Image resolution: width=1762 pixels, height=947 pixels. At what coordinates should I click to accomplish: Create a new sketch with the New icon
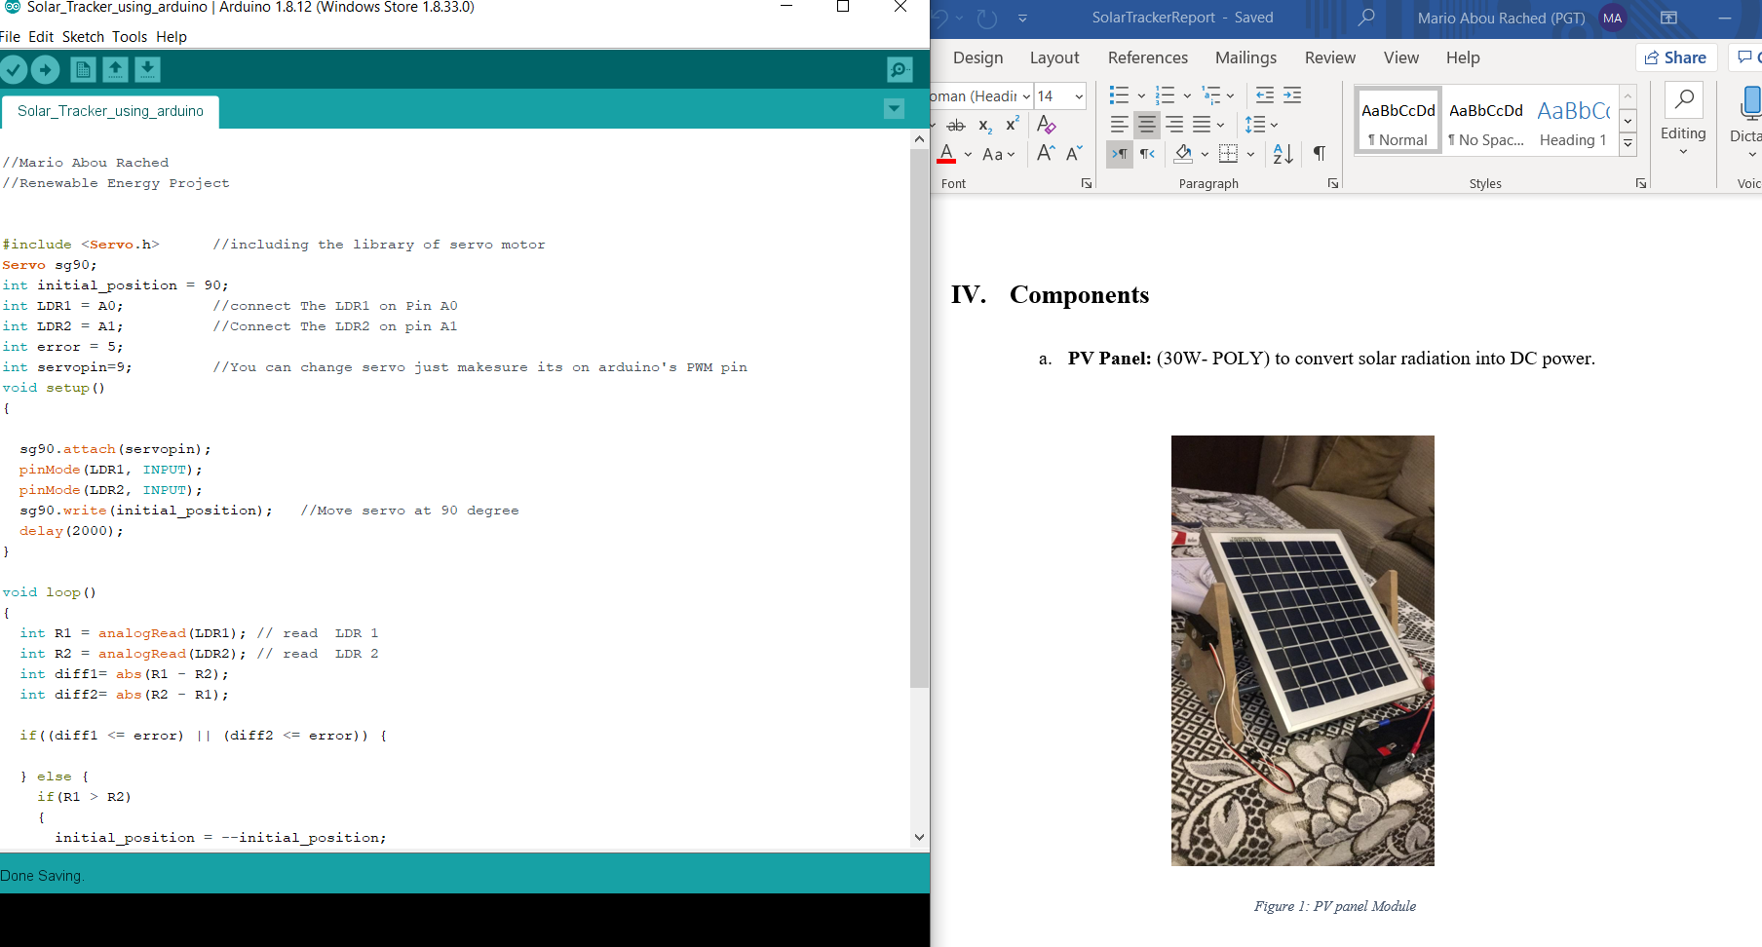tap(83, 69)
